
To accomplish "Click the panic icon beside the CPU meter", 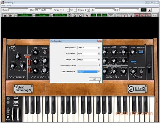I will pyautogui.click(x=150, y=10).
